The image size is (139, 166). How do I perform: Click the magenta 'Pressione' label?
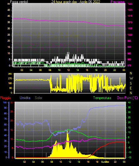pos(118,2)
